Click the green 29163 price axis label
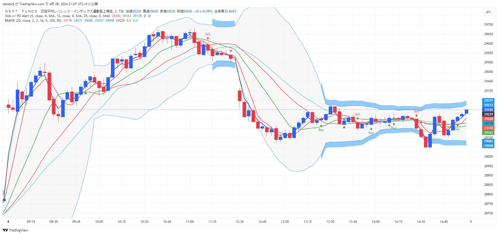499x235 pixels. coord(488,133)
